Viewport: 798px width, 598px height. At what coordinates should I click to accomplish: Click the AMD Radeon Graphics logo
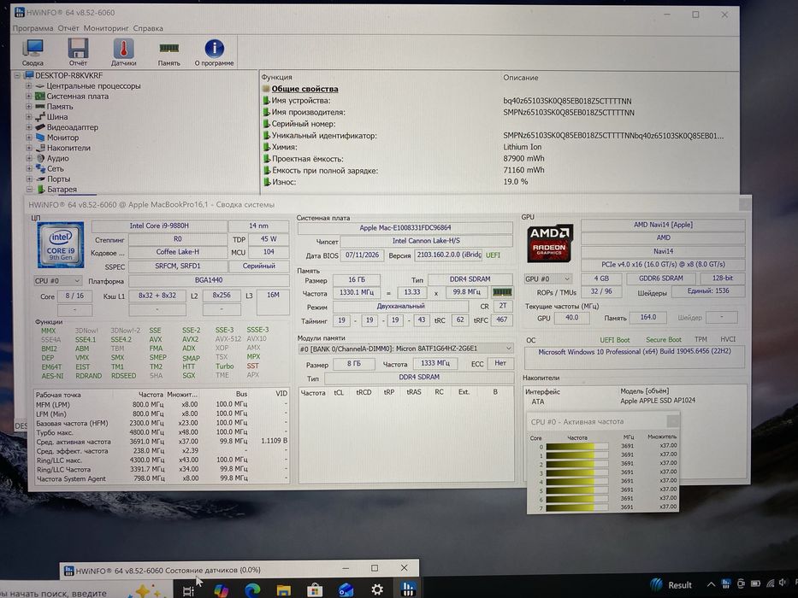(550, 243)
